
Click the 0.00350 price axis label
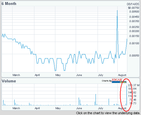click(134, 21)
